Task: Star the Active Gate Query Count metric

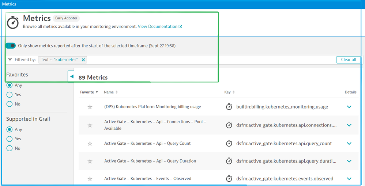Action: coord(90,144)
